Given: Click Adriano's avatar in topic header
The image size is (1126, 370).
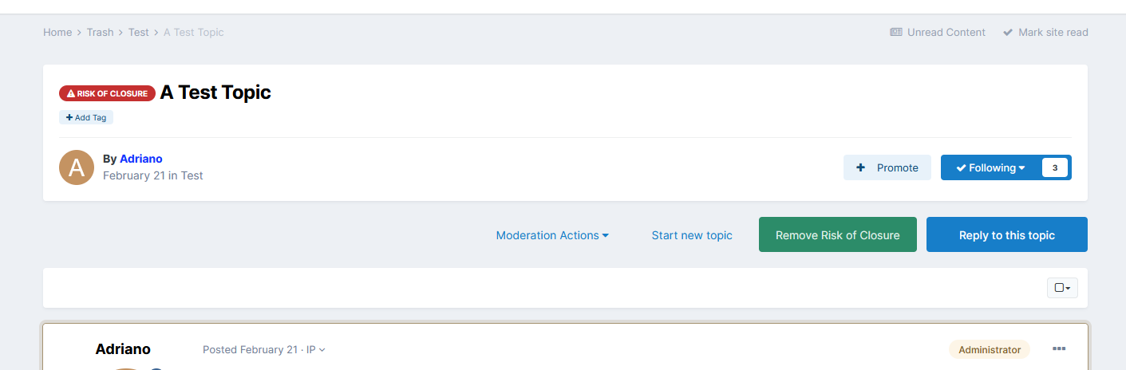Looking at the screenshot, I should click(x=77, y=167).
